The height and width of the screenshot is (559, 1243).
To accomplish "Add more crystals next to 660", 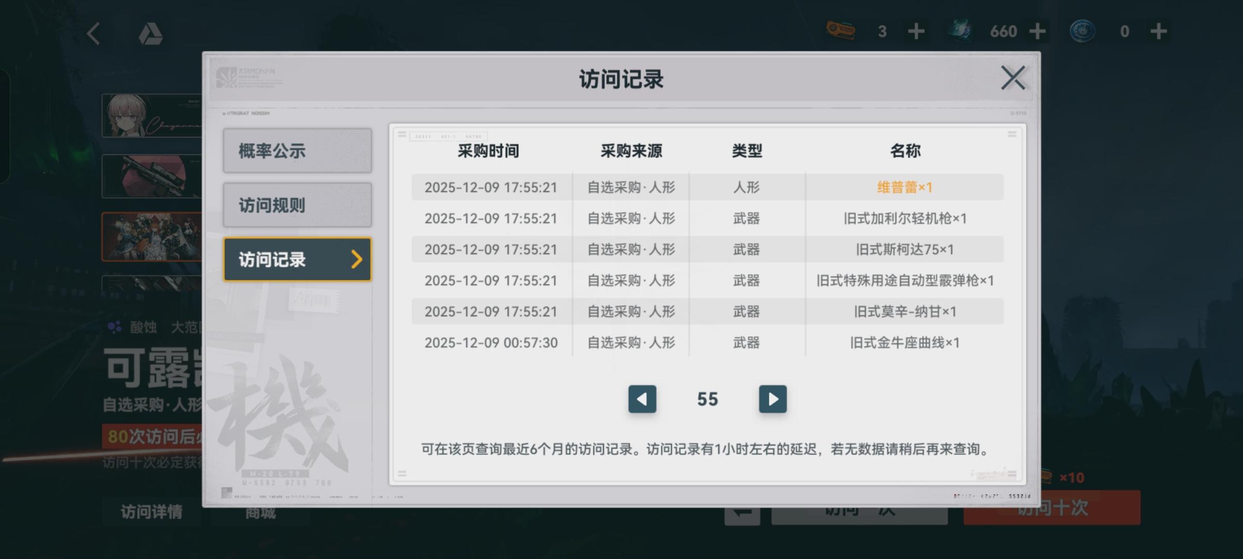I will pos(1037,32).
